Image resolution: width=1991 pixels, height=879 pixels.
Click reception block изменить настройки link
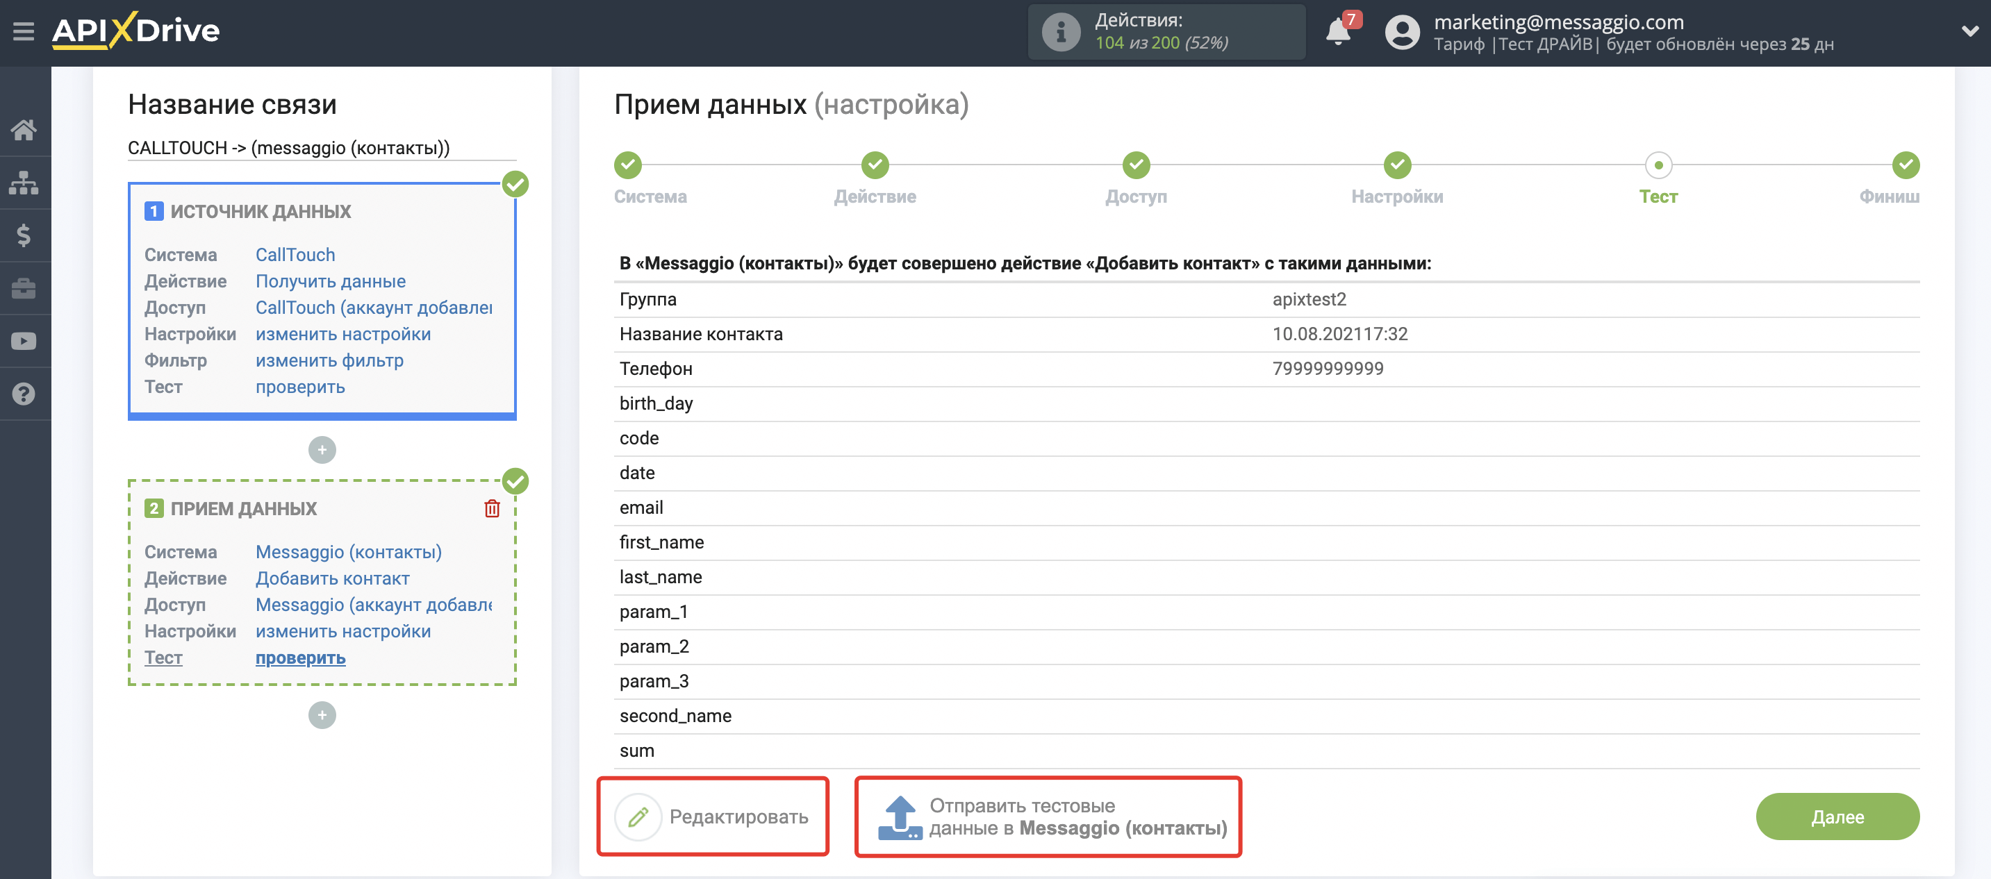(343, 632)
